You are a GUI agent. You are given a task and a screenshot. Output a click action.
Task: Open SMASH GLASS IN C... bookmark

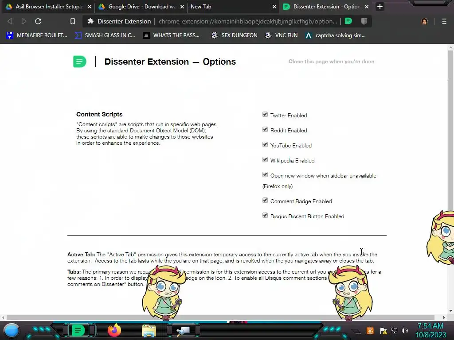pyautogui.click(x=105, y=35)
